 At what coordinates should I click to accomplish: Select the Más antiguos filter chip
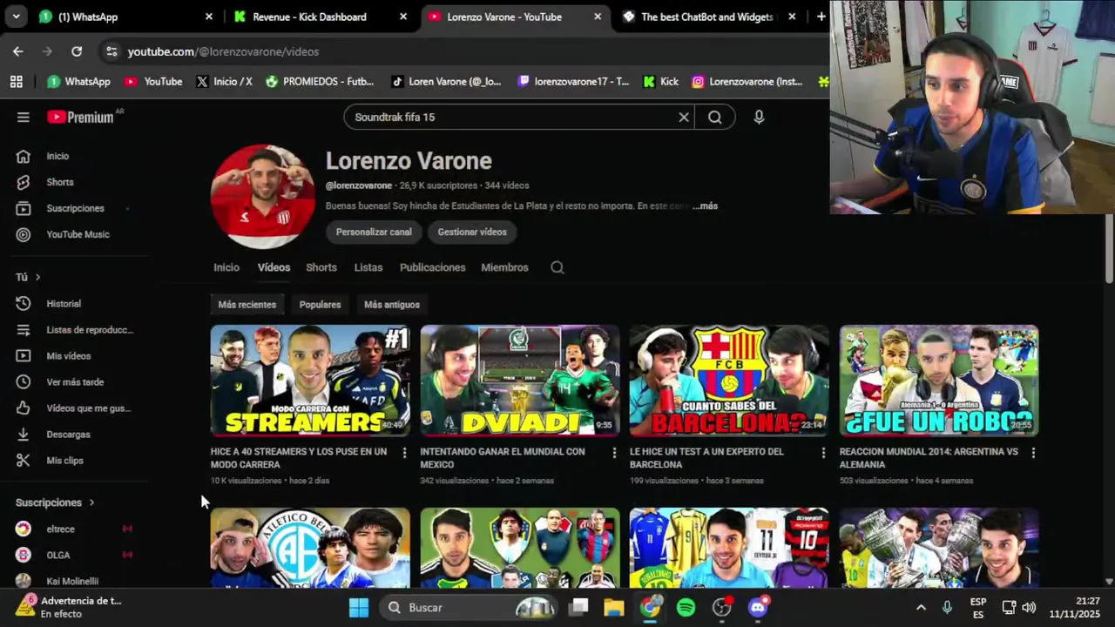click(x=392, y=305)
